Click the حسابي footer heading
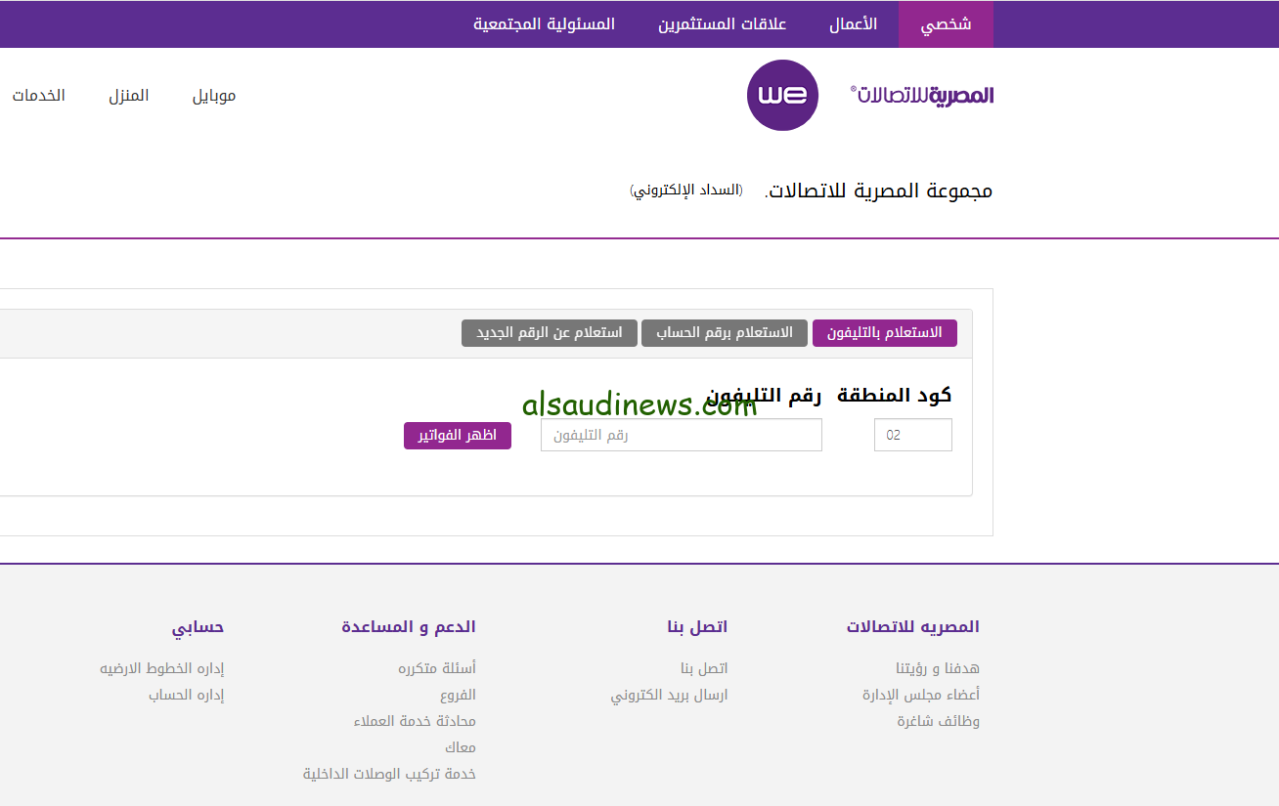This screenshot has width=1279, height=806. point(198,626)
